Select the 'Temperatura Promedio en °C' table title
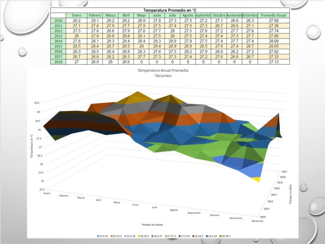This screenshot has width=325, height=244. (170, 10)
